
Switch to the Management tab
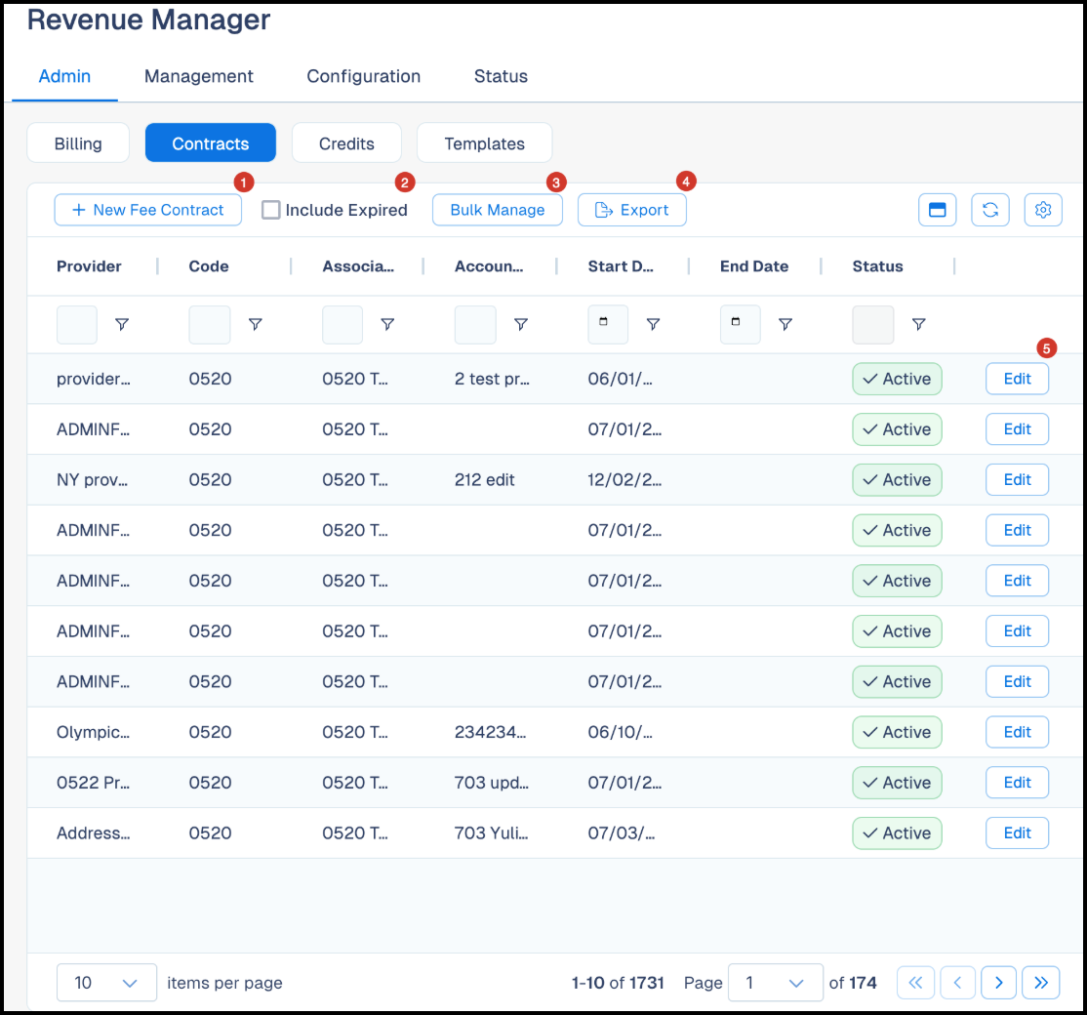pos(198,76)
